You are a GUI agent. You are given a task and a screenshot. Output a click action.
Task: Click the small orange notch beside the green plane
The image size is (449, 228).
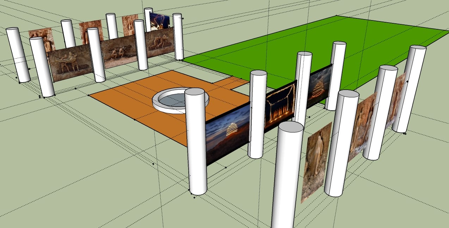click(230, 82)
